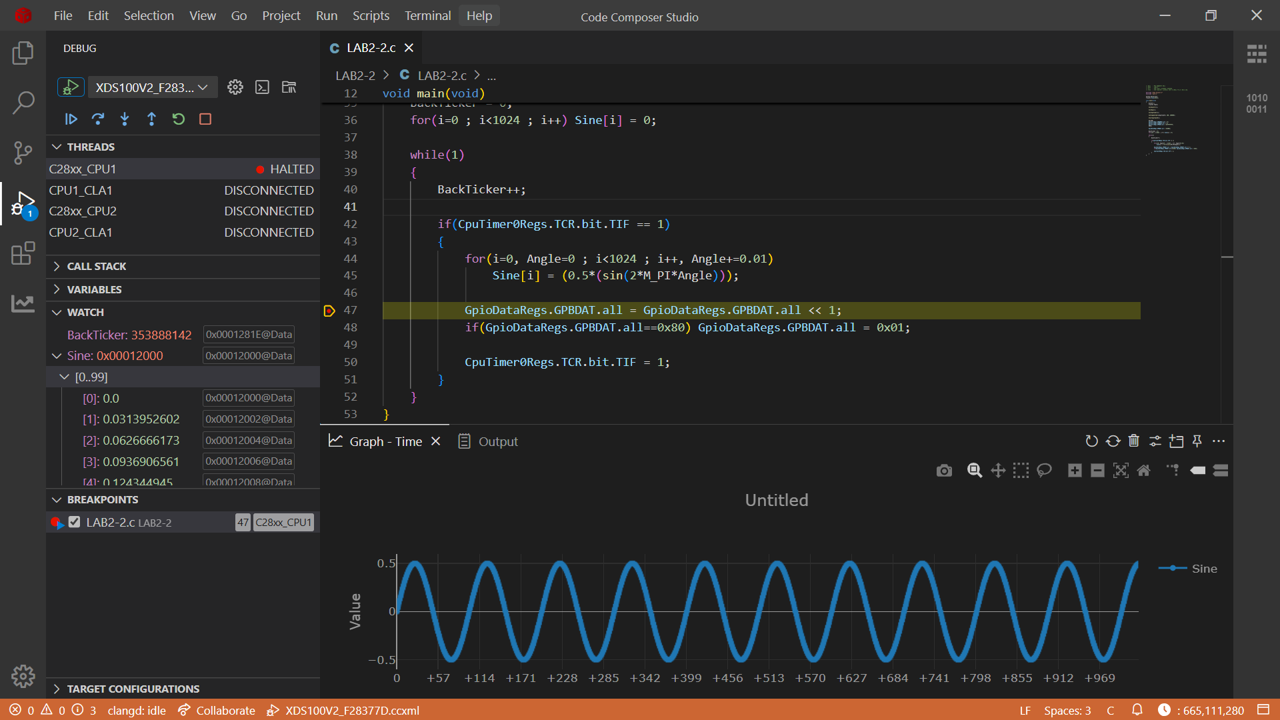1280x720 pixels.
Task: Click the editor minimap overview
Action: pyautogui.click(x=1171, y=120)
